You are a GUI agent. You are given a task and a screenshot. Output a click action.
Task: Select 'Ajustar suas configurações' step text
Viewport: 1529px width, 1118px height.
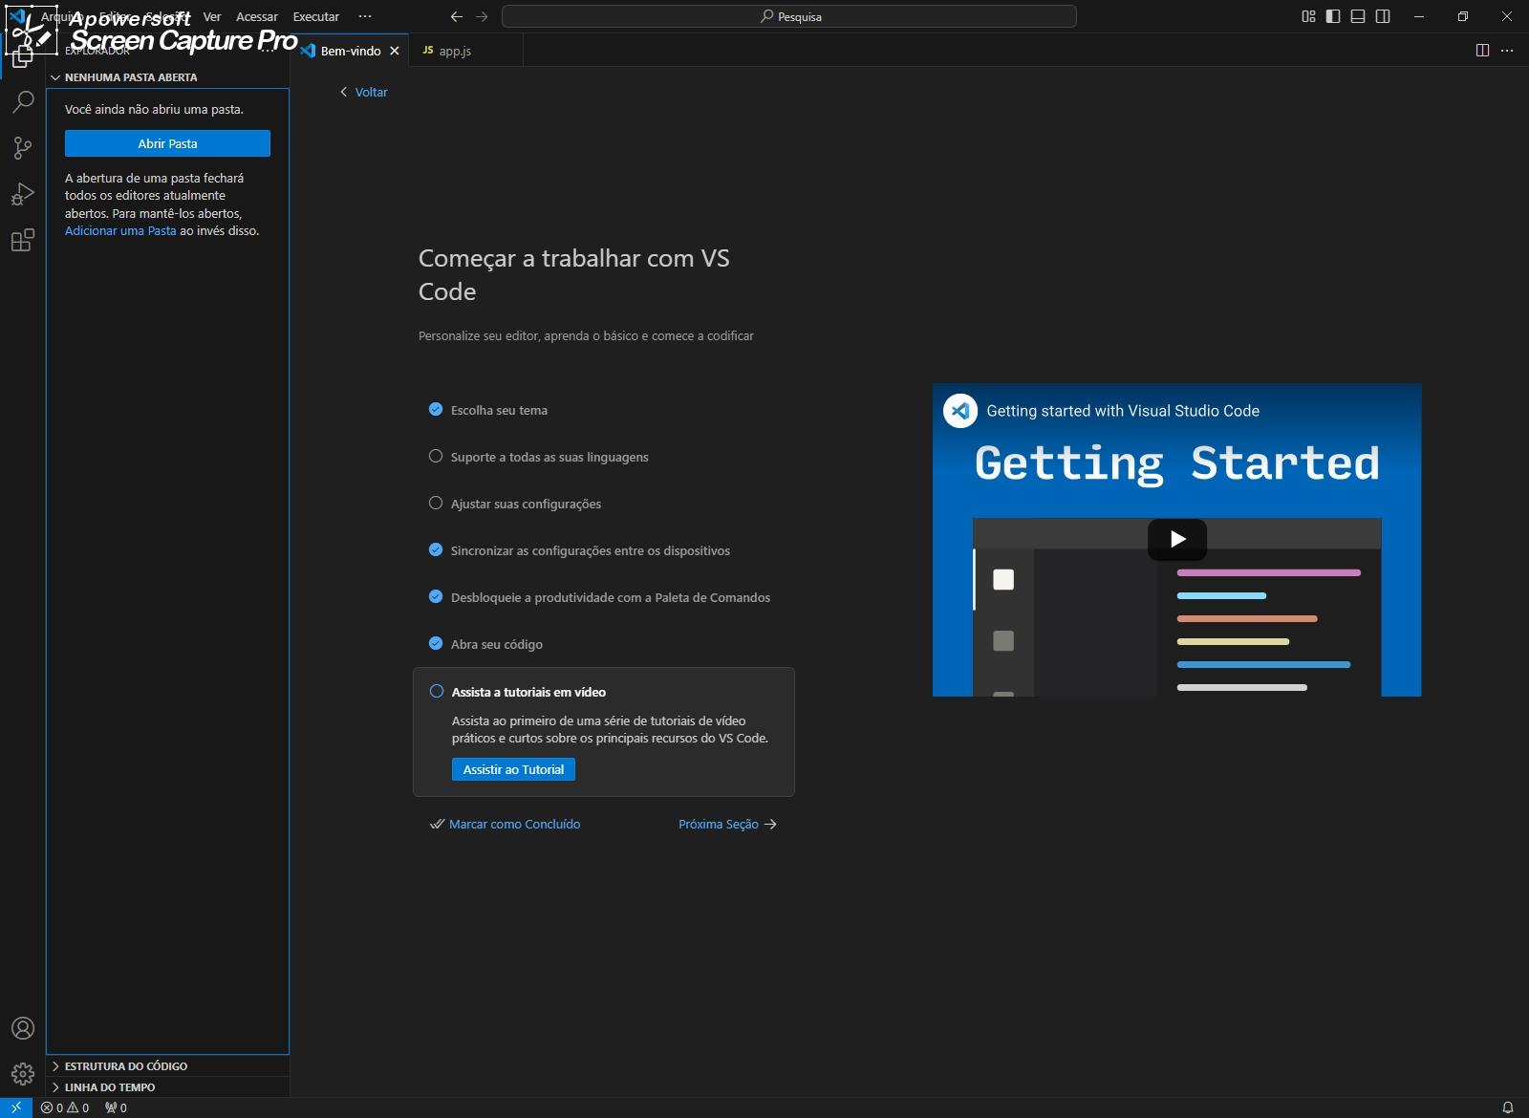526,504
